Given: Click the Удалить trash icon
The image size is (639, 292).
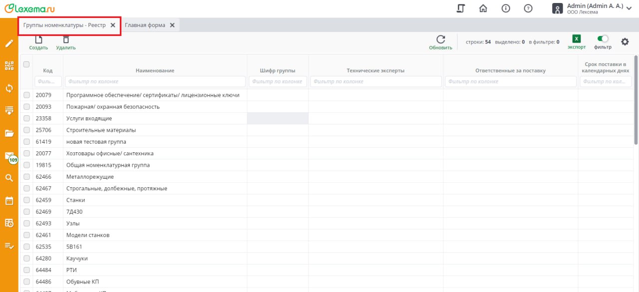Looking at the screenshot, I should 66,40.
